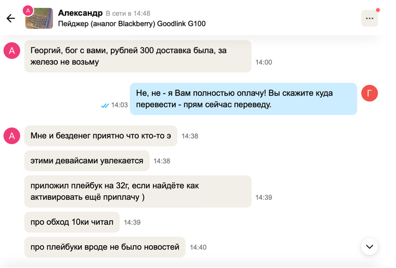
Task: Select message этими девайсами увлекается
Action: click(87, 161)
